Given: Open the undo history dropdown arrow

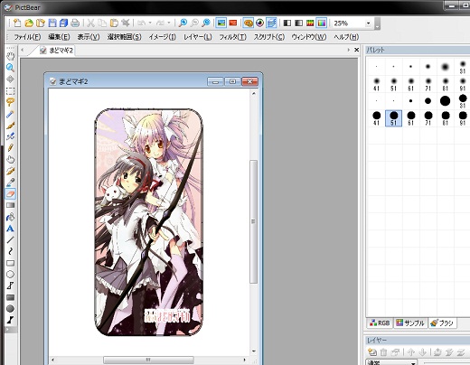Looking at the screenshot, I should coord(150,23).
